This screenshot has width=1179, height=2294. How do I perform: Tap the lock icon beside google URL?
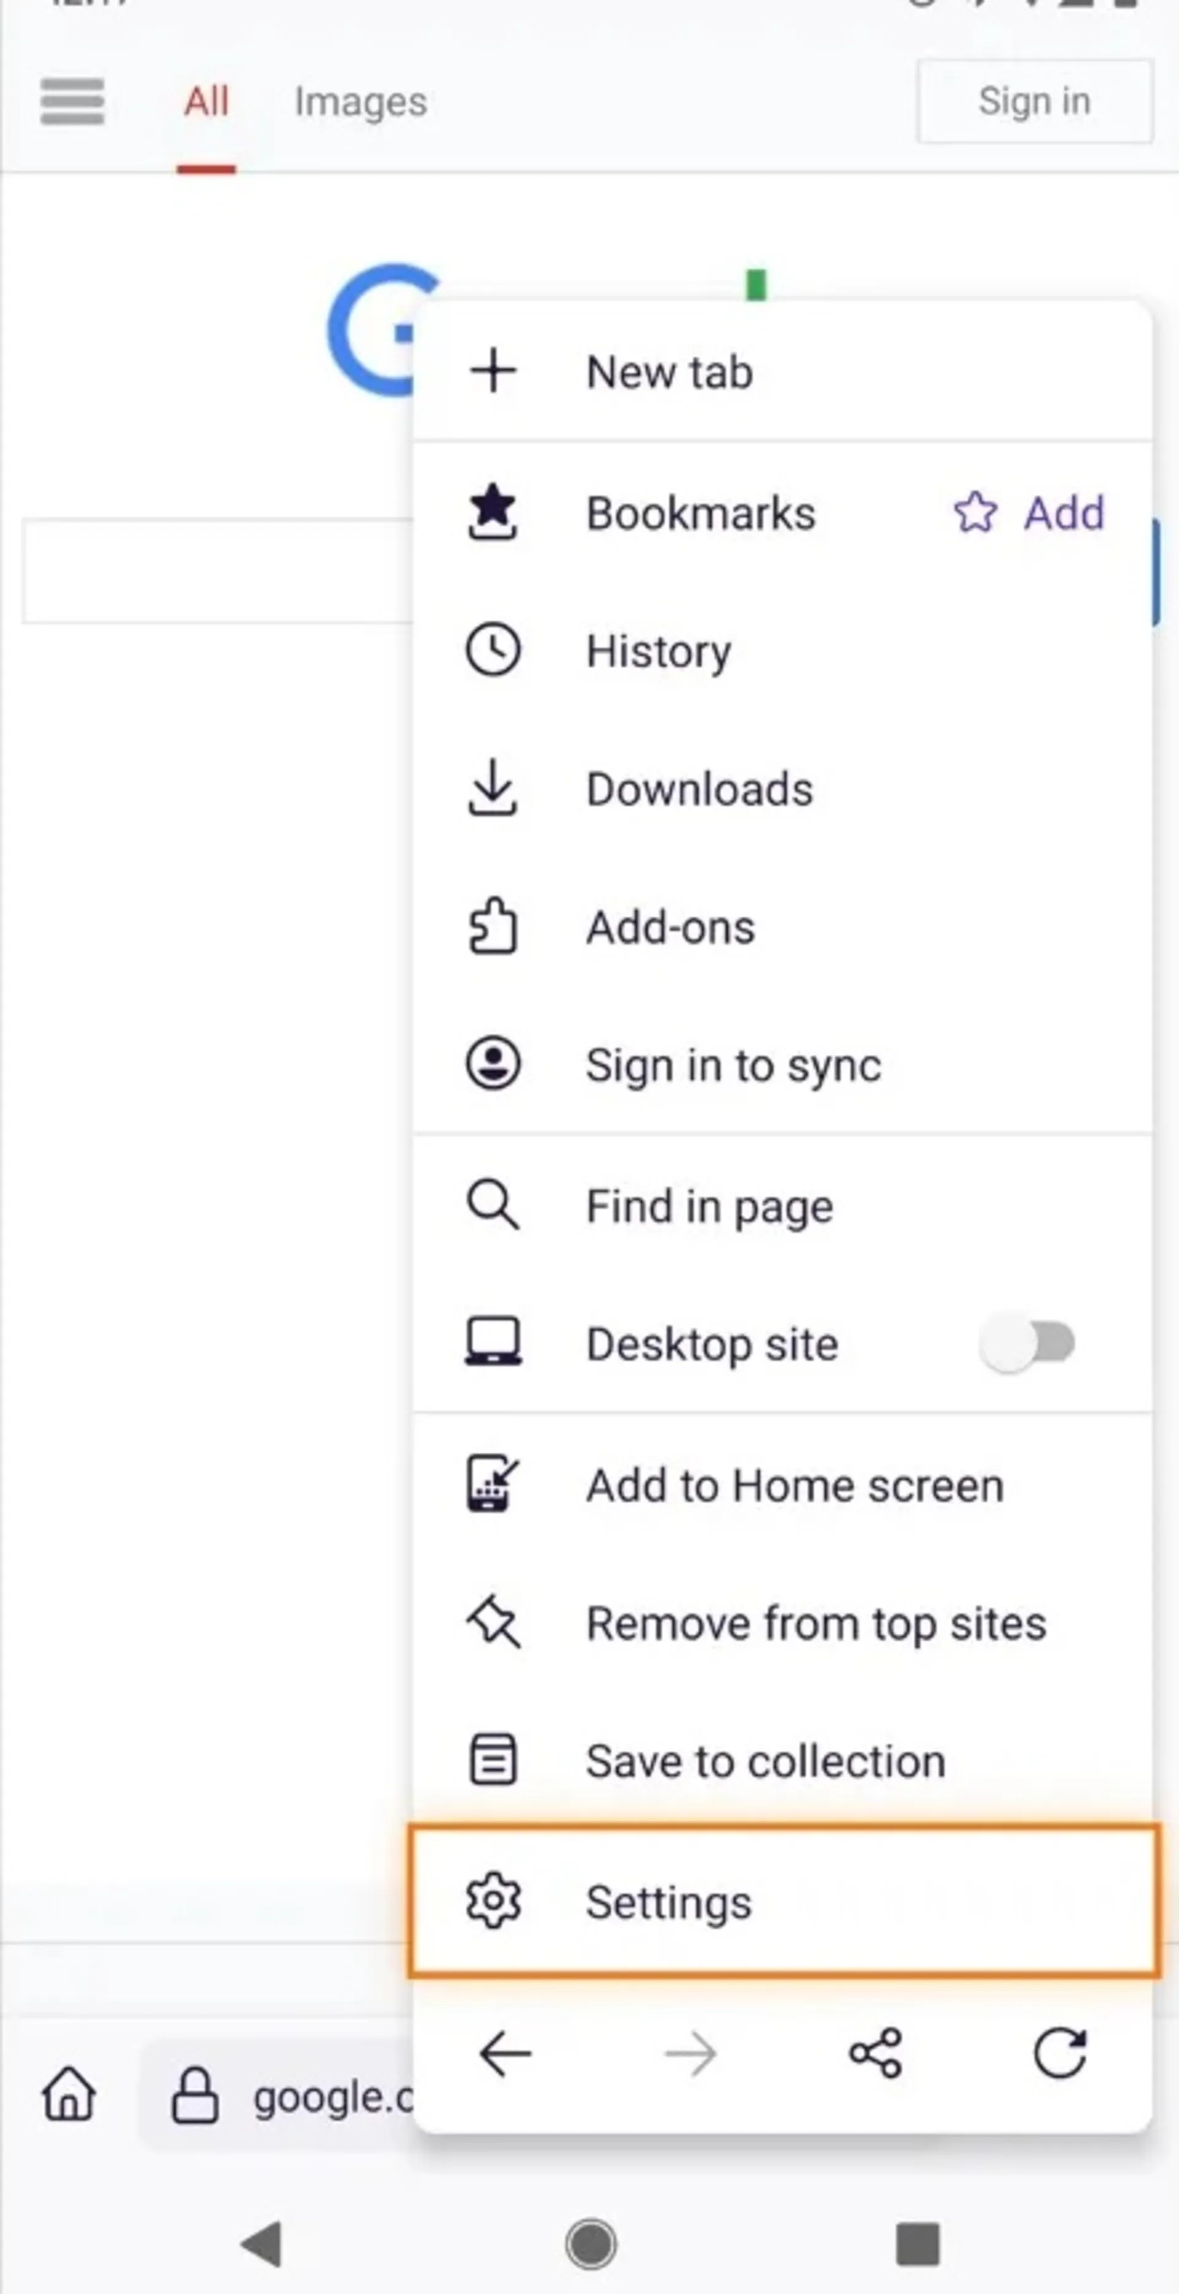coord(195,2094)
